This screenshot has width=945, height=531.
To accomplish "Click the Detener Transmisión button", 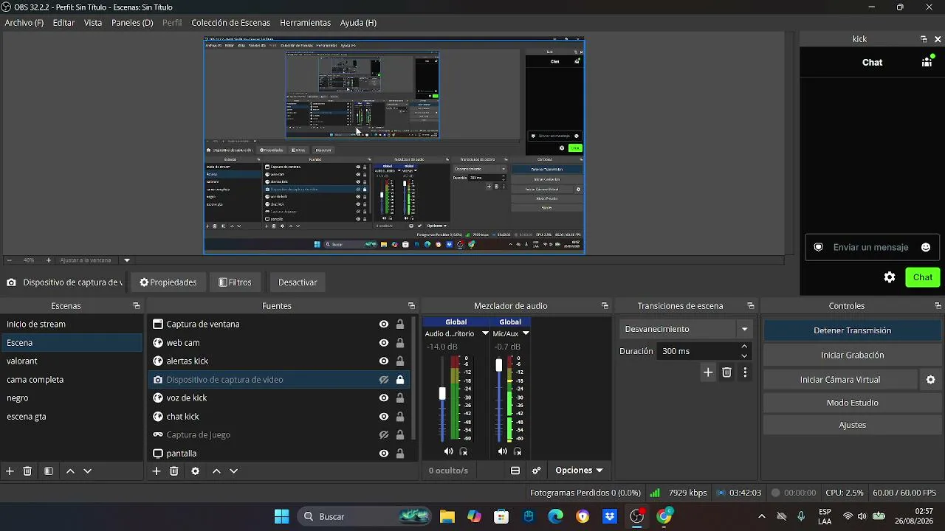I will [853, 330].
